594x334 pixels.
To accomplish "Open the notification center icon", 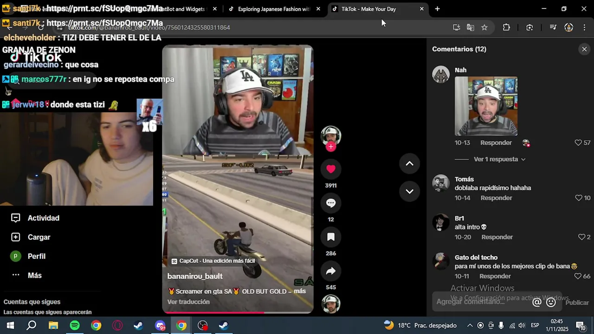I will tap(581, 326).
